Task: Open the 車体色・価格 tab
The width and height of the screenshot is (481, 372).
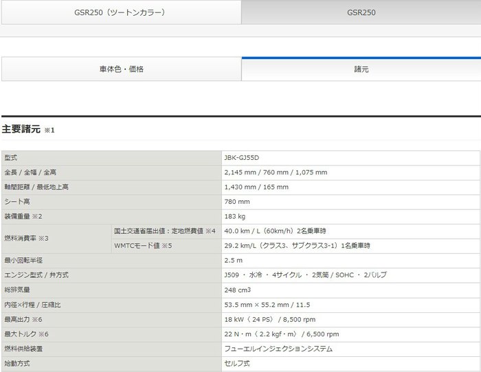Action: point(121,69)
